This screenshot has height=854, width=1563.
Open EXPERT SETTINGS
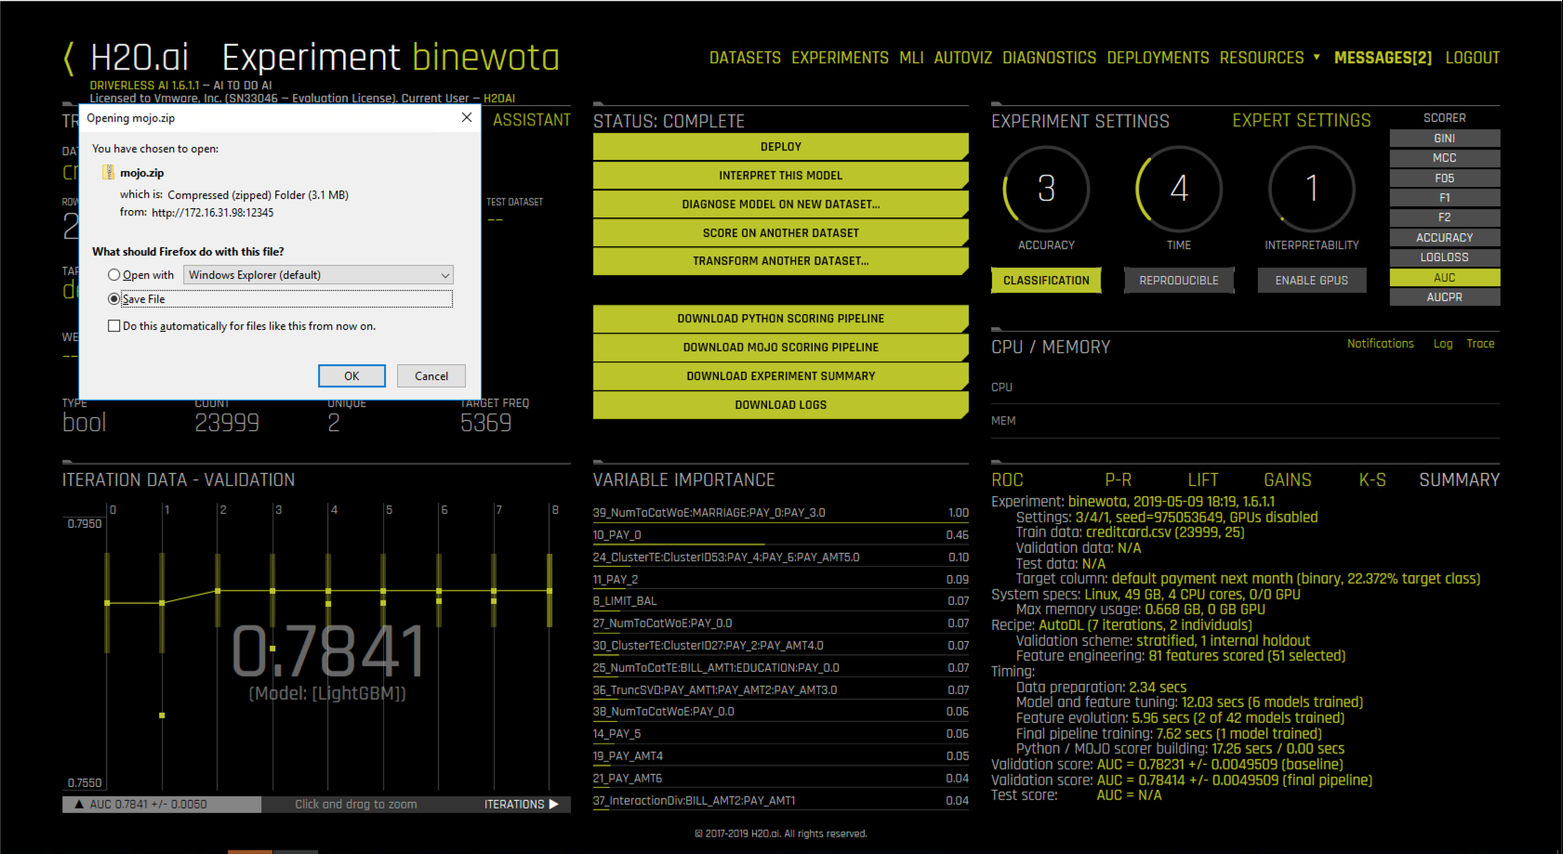coord(1302,121)
